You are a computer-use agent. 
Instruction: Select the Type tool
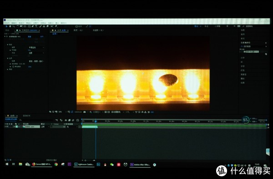pos(36,26)
